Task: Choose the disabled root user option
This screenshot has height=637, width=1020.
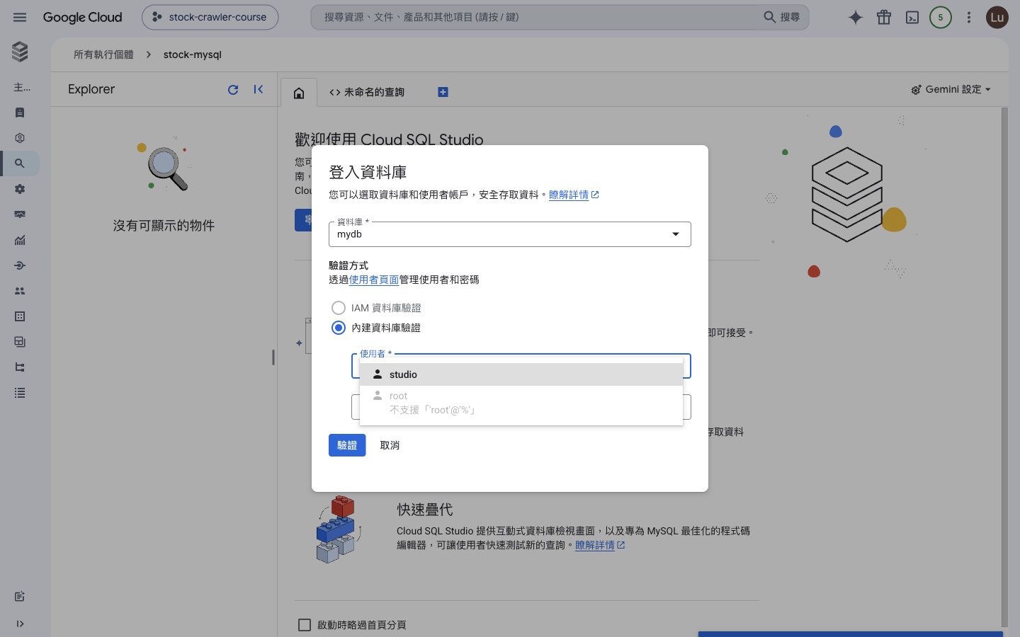Action: click(x=521, y=403)
